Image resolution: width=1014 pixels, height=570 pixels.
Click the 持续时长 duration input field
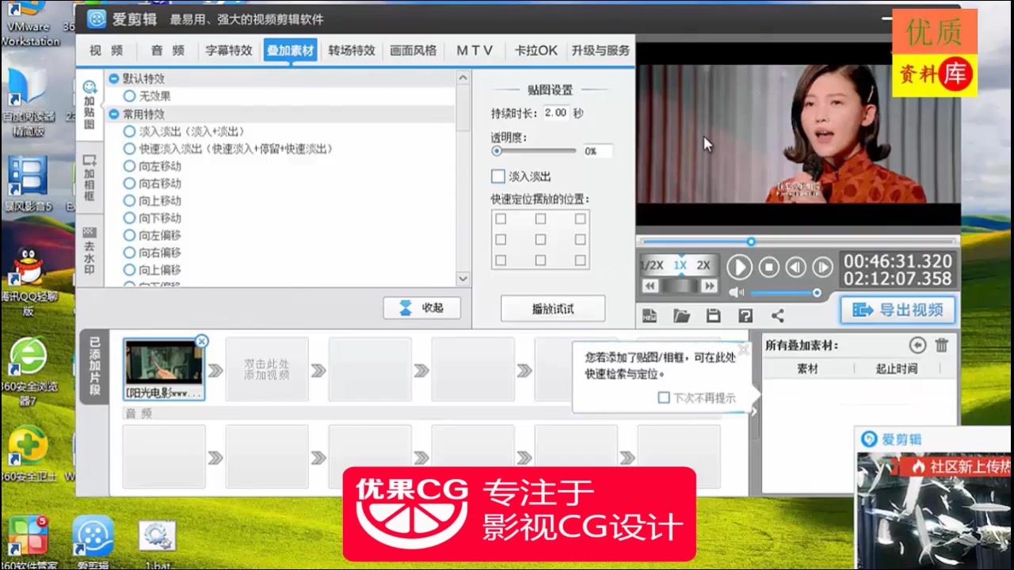click(555, 113)
